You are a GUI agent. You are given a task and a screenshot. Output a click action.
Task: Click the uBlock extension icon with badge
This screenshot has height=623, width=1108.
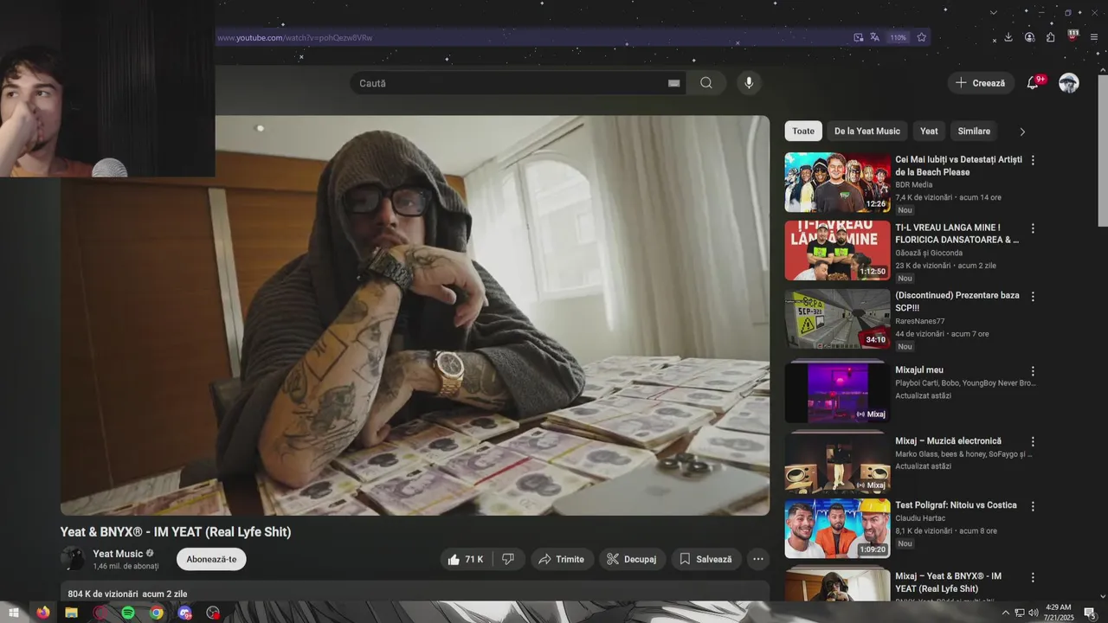tap(1073, 36)
